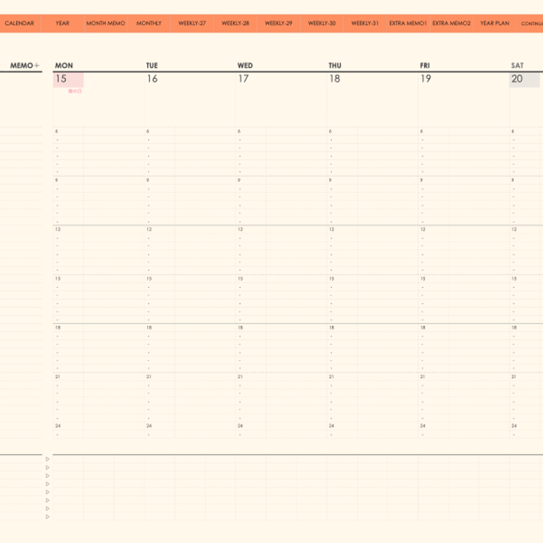Open the EXTRA MEMO1 tab
543x543 pixels.
[408, 23]
